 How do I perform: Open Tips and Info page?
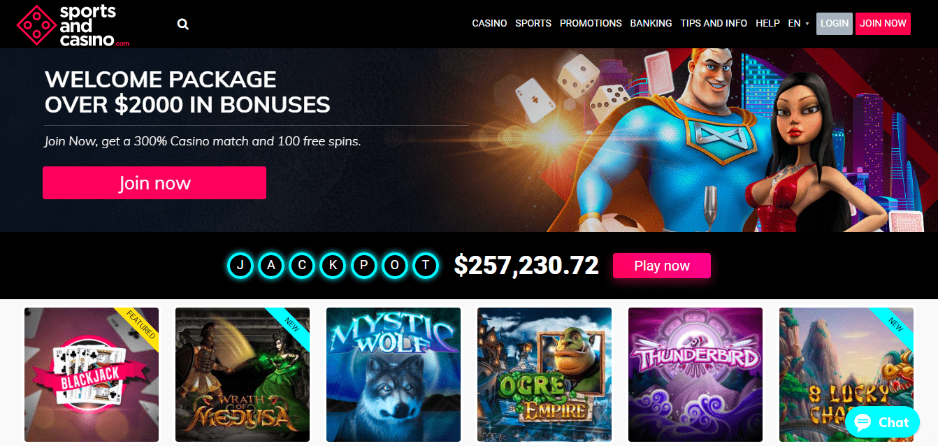714,23
